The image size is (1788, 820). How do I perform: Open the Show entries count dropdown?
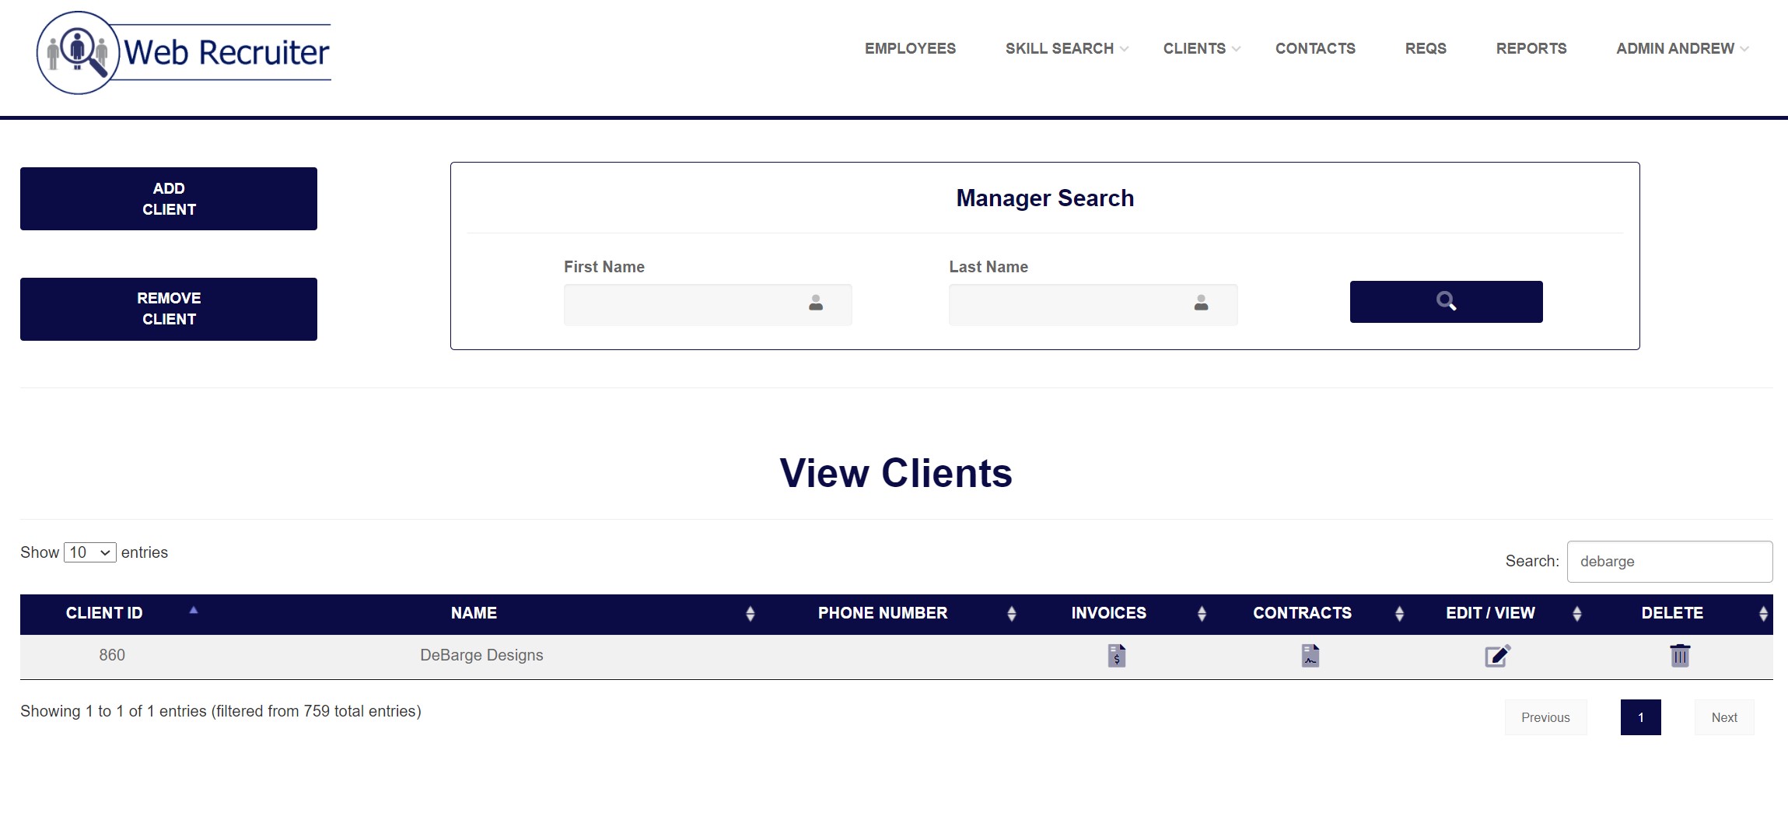point(89,552)
